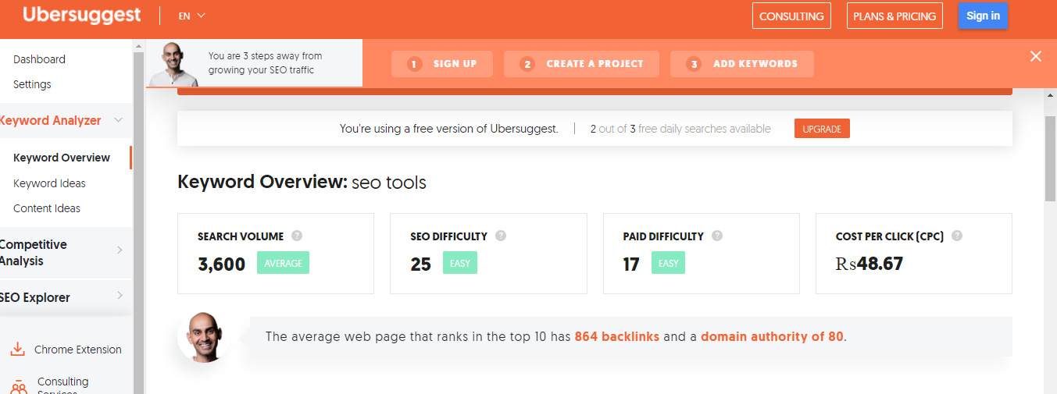Close the onboarding steps banner
Image resolution: width=1057 pixels, height=394 pixels.
pos(1036,56)
